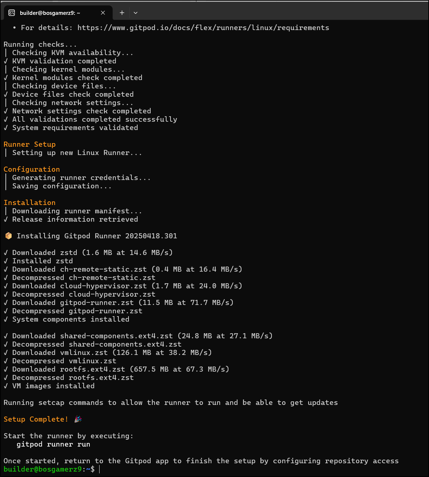Click the 'gitpod runner run' command text
This screenshot has height=477, width=429.
point(54,444)
